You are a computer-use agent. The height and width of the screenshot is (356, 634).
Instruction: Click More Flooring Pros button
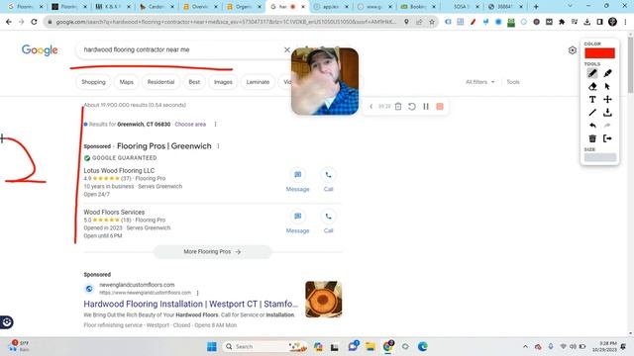pyautogui.click(x=212, y=251)
